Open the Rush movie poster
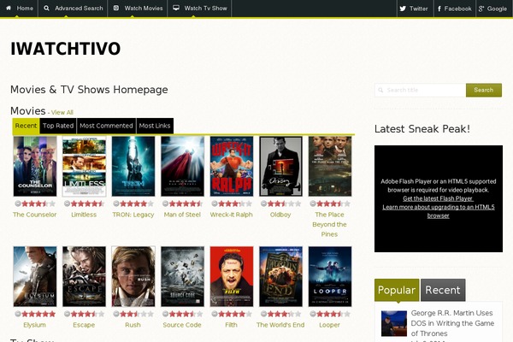The height and width of the screenshot is (342, 513). [x=133, y=276]
